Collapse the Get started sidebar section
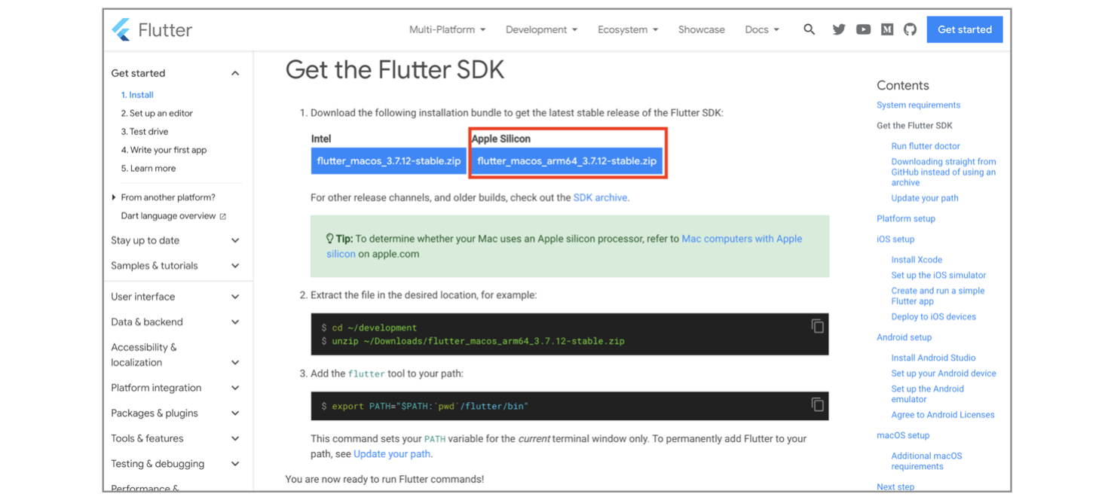Screen dimensions: 1111x497 click(x=235, y=73)
